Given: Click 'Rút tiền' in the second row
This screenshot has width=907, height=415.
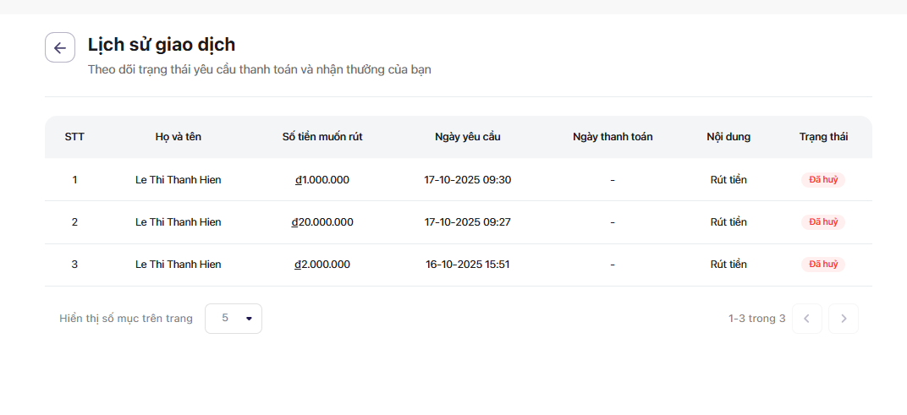Looking at the screenshot, I should (x=728, y=222).
